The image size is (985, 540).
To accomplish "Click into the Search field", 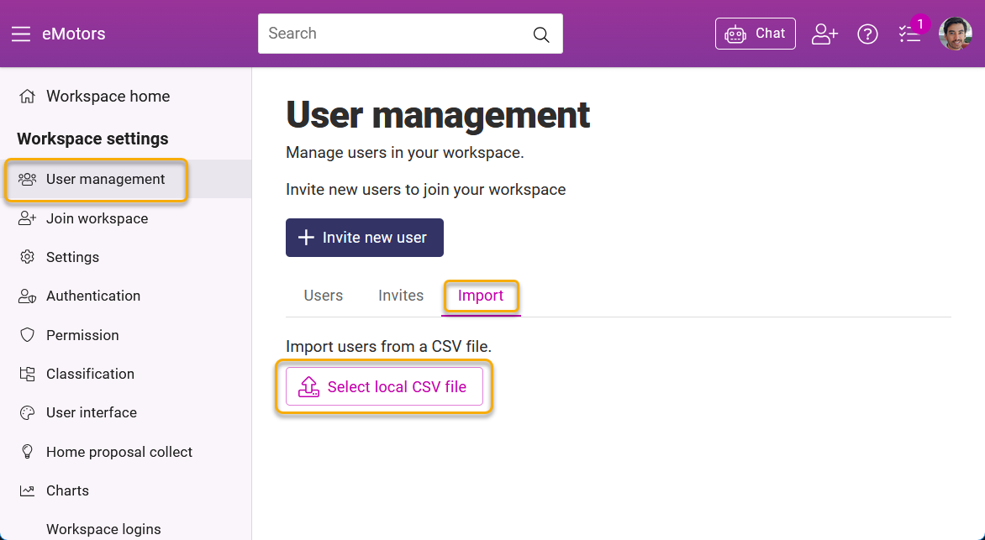I will (x=395, y=34).
